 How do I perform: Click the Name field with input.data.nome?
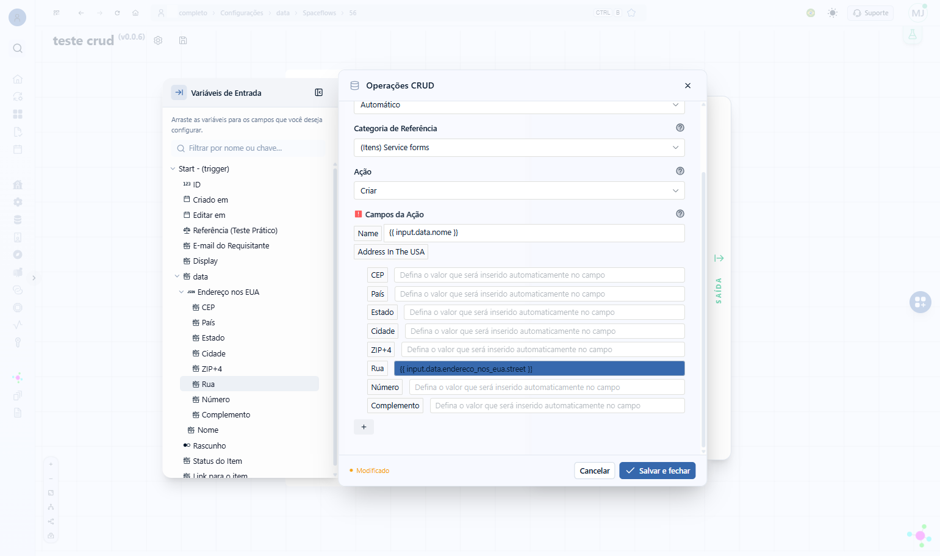534,233
